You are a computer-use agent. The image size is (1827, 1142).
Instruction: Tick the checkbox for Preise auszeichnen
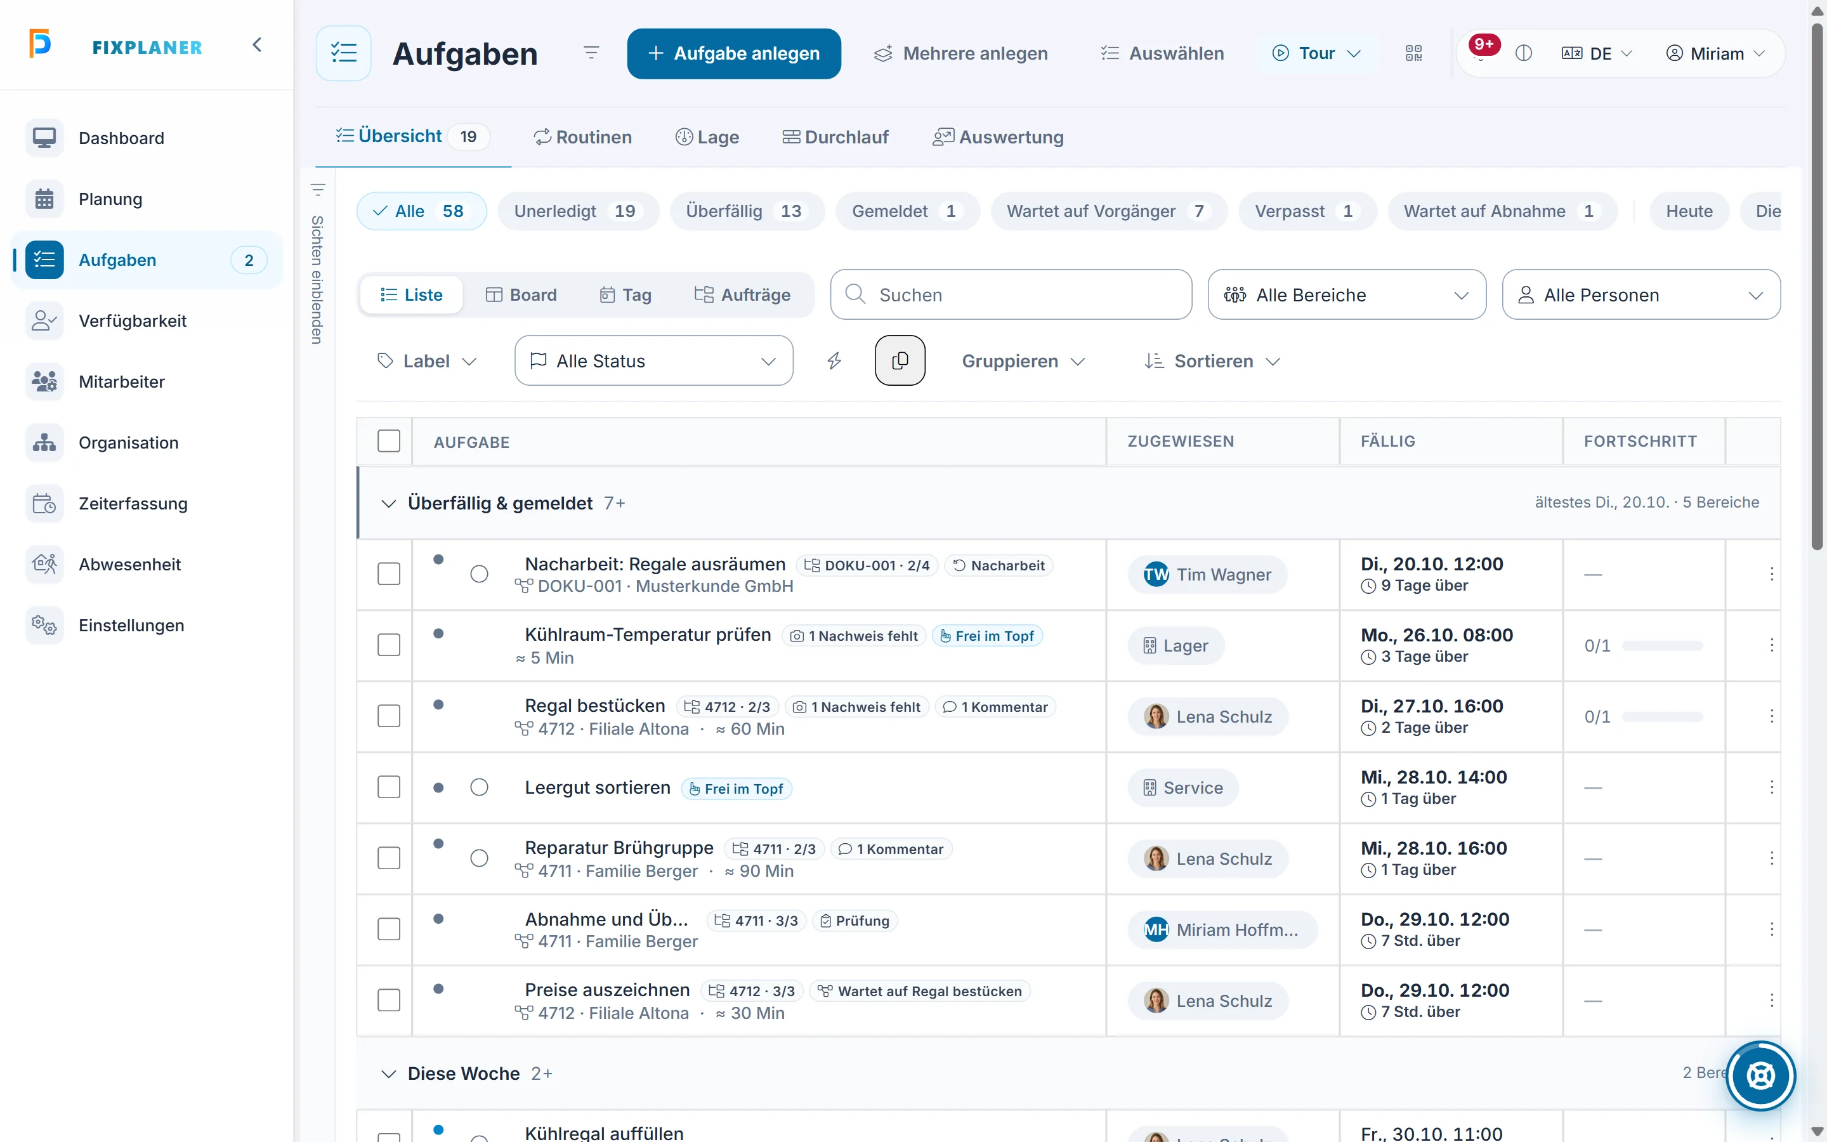coord(389,1000)
